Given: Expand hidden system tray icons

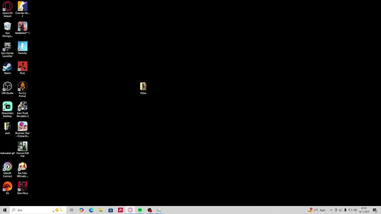Looking at the screenshot, I should [331, 210].
